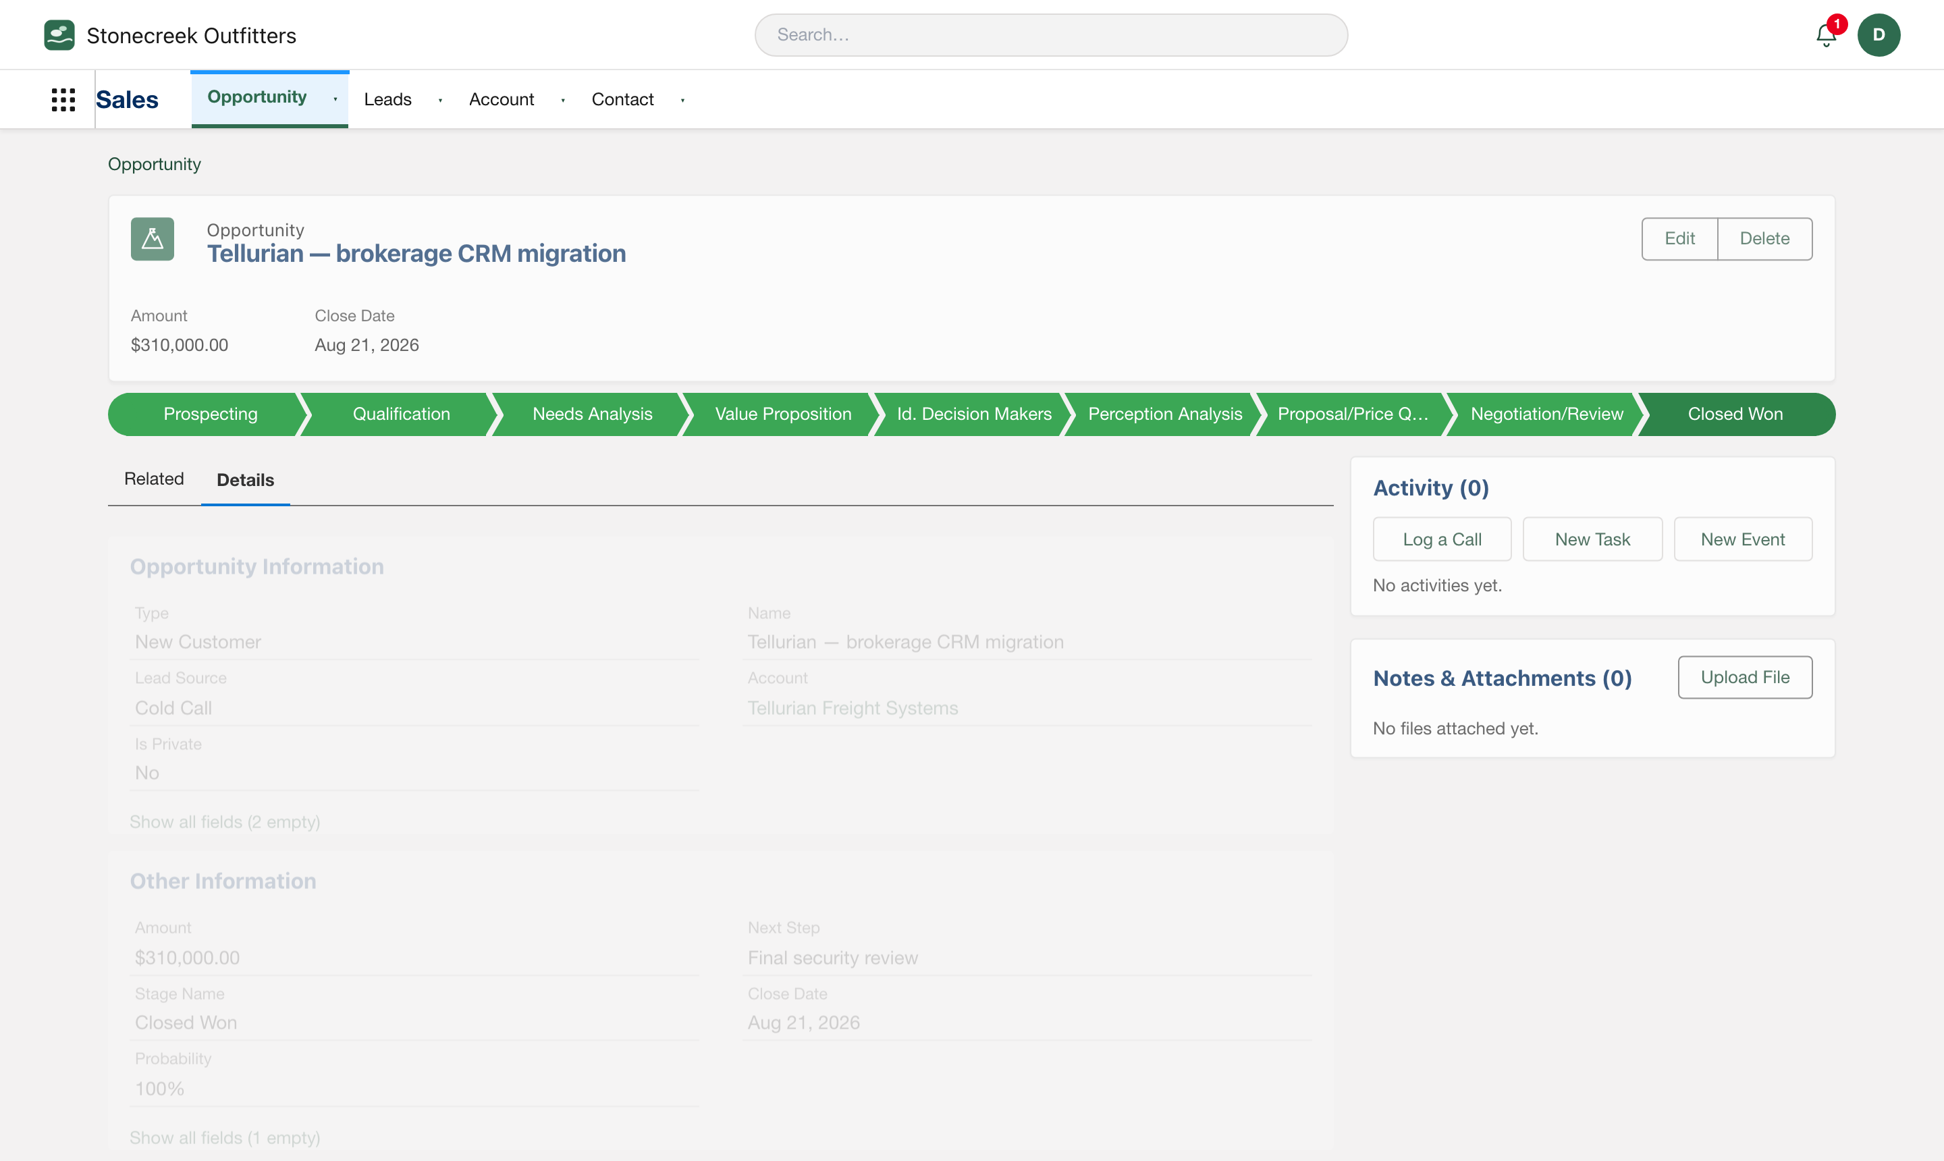Expand the Opportunity tab dropdown arrow
Screen dimensions: 1944x1161
click(x=335, y=99)
